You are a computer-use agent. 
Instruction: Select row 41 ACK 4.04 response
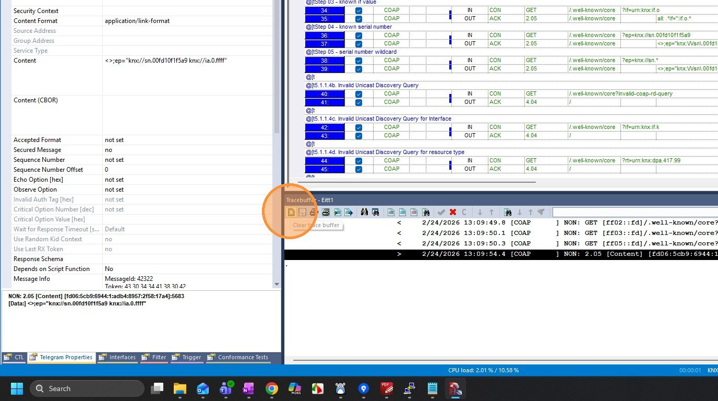(x=511, y=102)
